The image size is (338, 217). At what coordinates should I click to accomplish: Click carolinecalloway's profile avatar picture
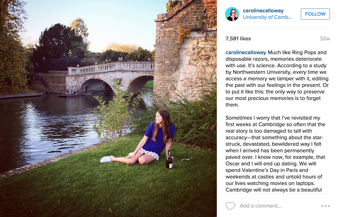click(232, 14)
